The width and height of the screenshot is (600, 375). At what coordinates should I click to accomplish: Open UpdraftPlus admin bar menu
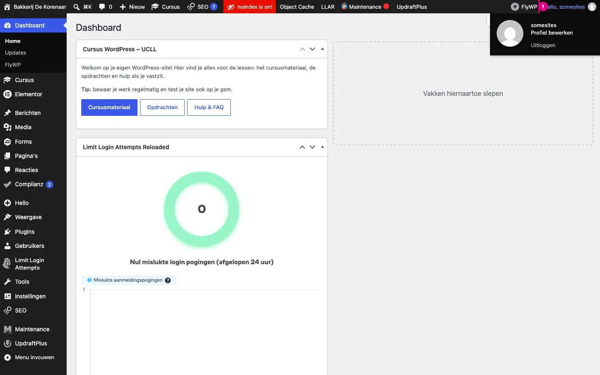coord(412,7)
